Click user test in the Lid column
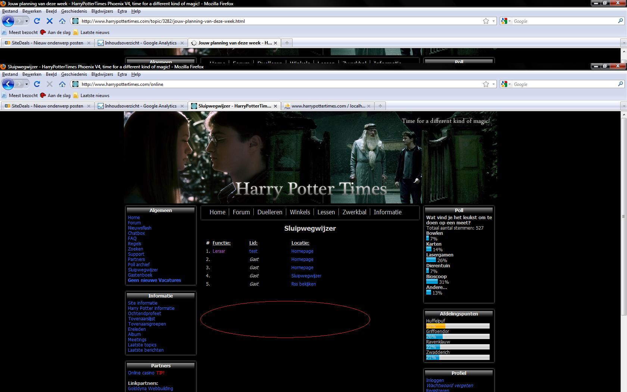Image resolution: width=627 pixels, height=392 pixels. [253, 251]
